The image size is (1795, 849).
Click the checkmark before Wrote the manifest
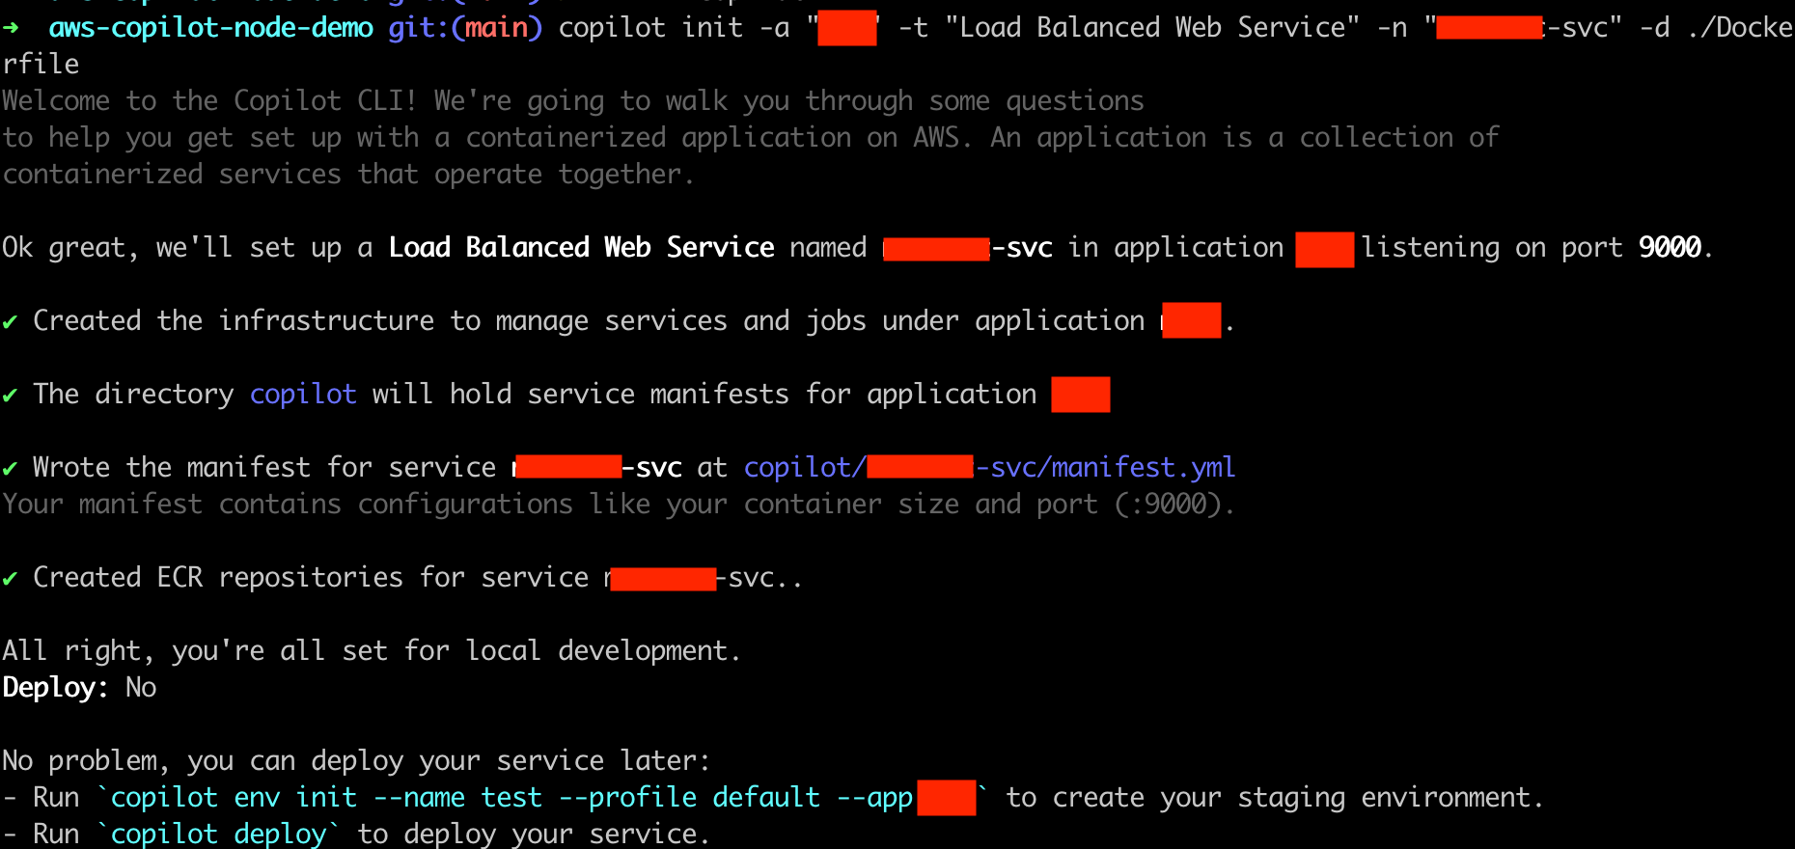[10, 469]
